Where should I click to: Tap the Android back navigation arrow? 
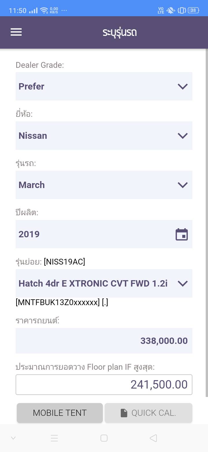[x=153, y=438]
